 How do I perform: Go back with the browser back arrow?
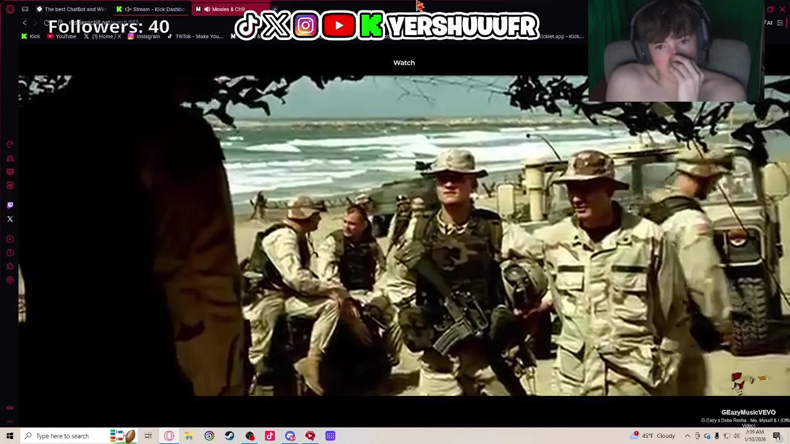25,23
